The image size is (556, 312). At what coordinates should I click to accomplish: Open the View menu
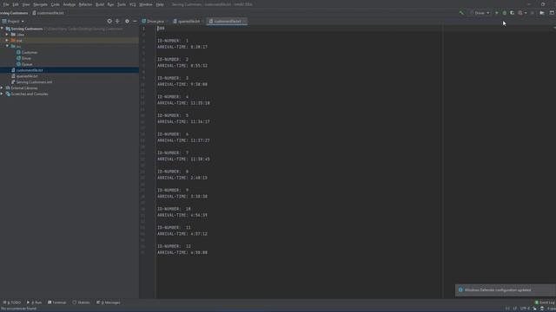point(26,4)
